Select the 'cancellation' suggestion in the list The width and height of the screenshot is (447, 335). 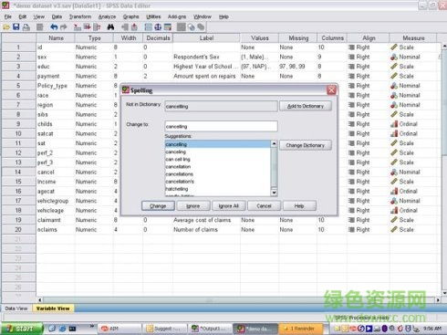pos(178,167)
